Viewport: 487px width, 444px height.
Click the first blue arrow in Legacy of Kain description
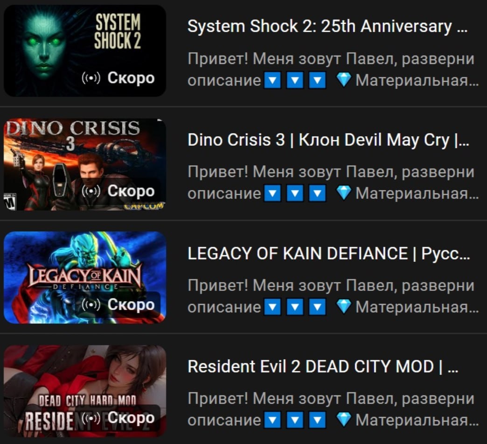(273, 307)
